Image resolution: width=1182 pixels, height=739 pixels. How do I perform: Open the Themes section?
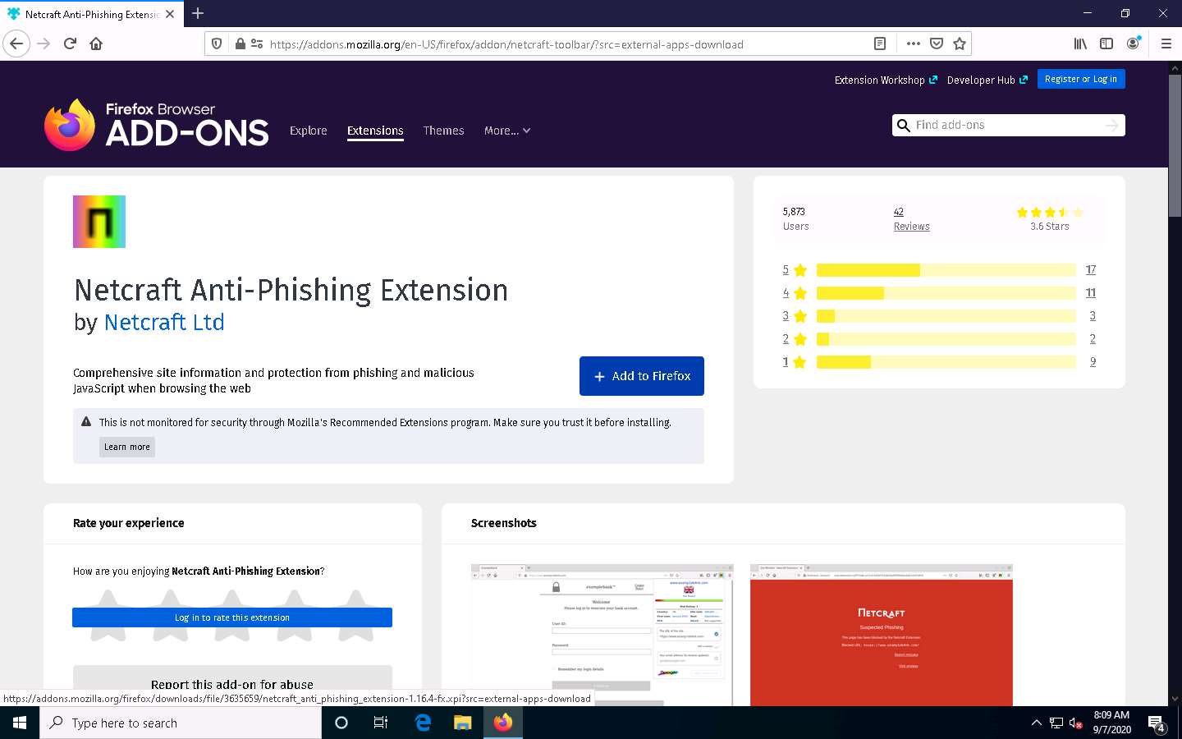point(444,131)
